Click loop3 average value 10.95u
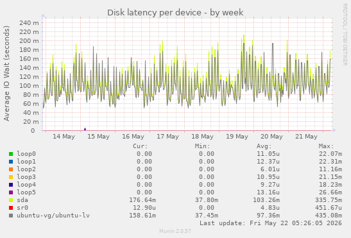This screenshot has width=351, height=238. tap(268, 177)
